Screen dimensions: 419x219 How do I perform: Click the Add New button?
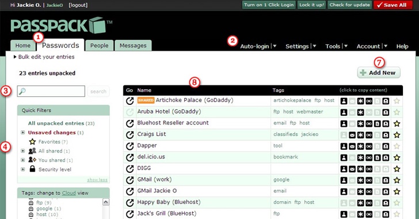pos(379,73)
